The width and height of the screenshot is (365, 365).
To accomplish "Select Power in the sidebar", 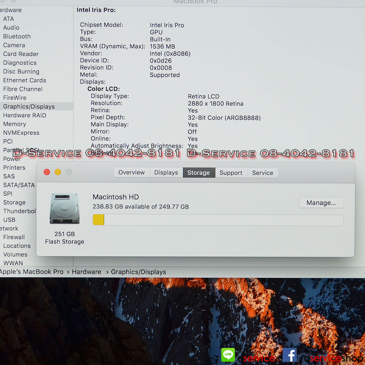I will [x=12, y=159].
